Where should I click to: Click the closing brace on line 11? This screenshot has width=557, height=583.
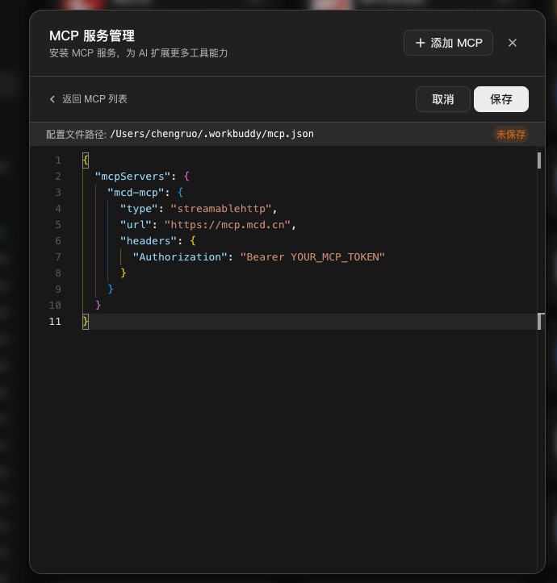(86, 321)
